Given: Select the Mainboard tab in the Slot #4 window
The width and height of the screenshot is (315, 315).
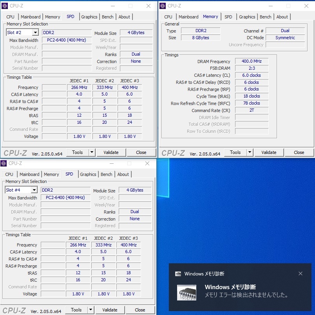Looking at the screenshot, I should [29, 174].
